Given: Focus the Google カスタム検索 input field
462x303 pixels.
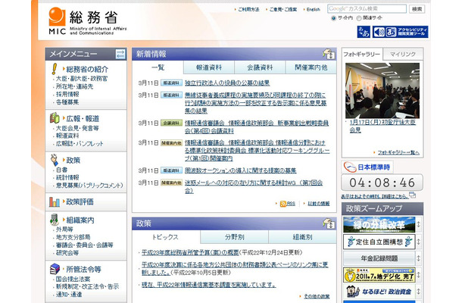Looking at the screenshot, I should tap(367, 9).
